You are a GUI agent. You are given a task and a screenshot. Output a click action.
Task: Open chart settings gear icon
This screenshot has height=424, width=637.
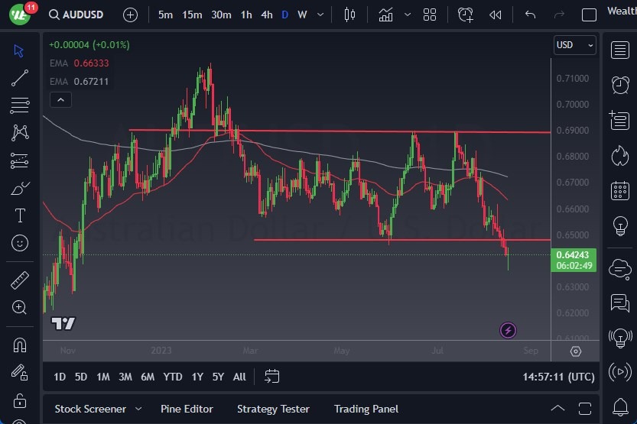pos(576,351)
